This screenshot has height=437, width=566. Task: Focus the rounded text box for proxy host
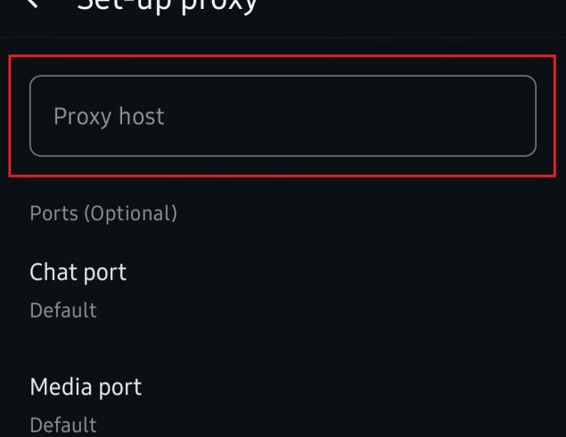point(283,116)
